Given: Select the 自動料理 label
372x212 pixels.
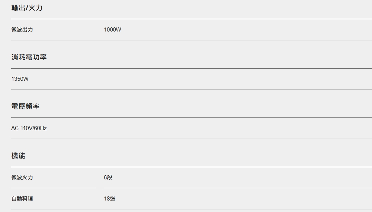Looking at the screenshot, I should 22,199.
